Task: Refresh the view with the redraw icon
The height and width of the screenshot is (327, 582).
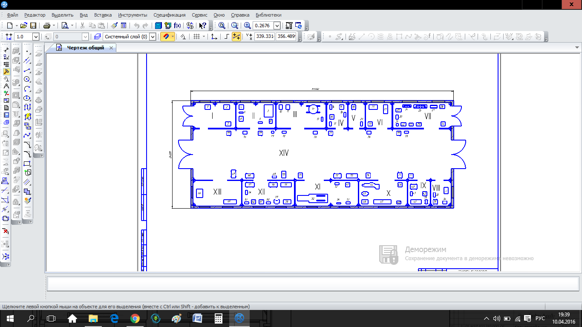Action: tap(299, 26)
